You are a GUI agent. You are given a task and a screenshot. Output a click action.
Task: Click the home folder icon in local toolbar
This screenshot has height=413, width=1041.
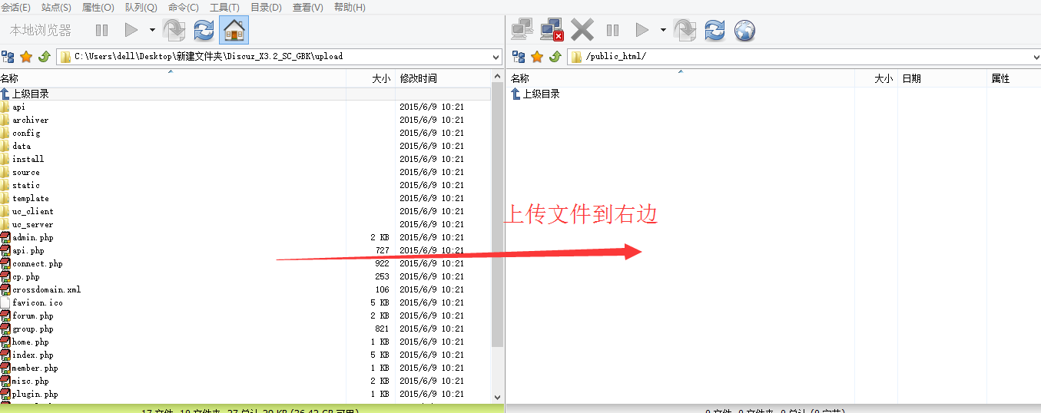tap(234, 30)
